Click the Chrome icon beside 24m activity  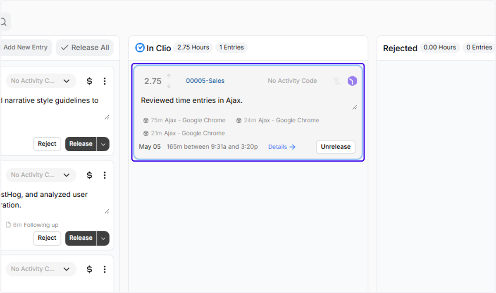point(239,121)
